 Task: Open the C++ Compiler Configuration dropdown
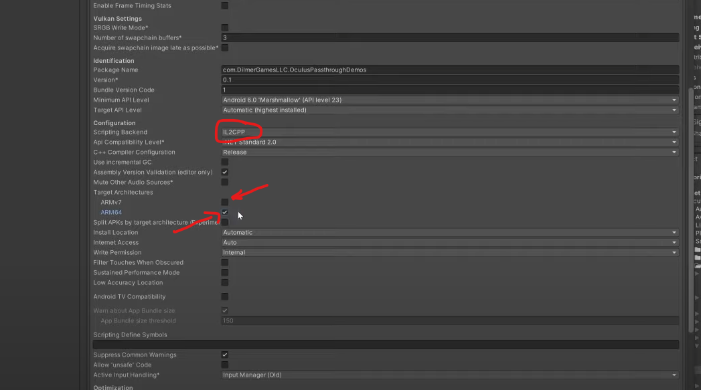coord(449,152)
